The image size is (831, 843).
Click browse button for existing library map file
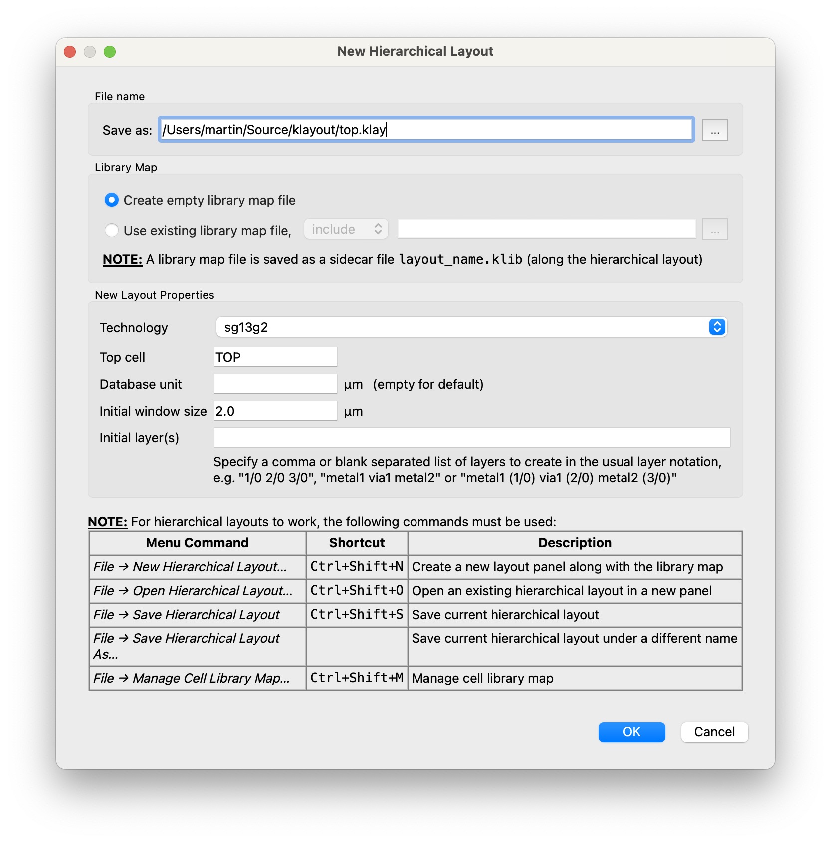click(x=714, y=230)
